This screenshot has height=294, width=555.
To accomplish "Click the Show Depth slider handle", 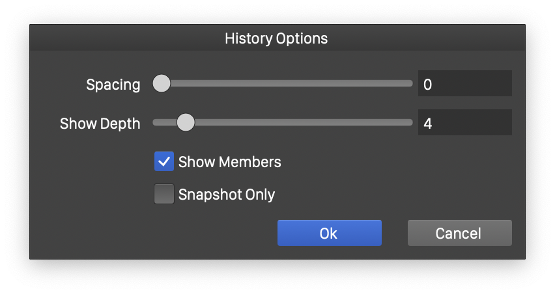I will coord(186,122).
